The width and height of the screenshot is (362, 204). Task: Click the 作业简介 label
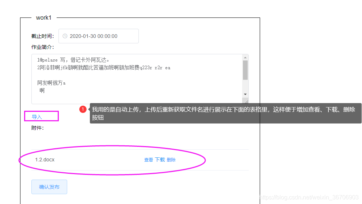[42, 47]
